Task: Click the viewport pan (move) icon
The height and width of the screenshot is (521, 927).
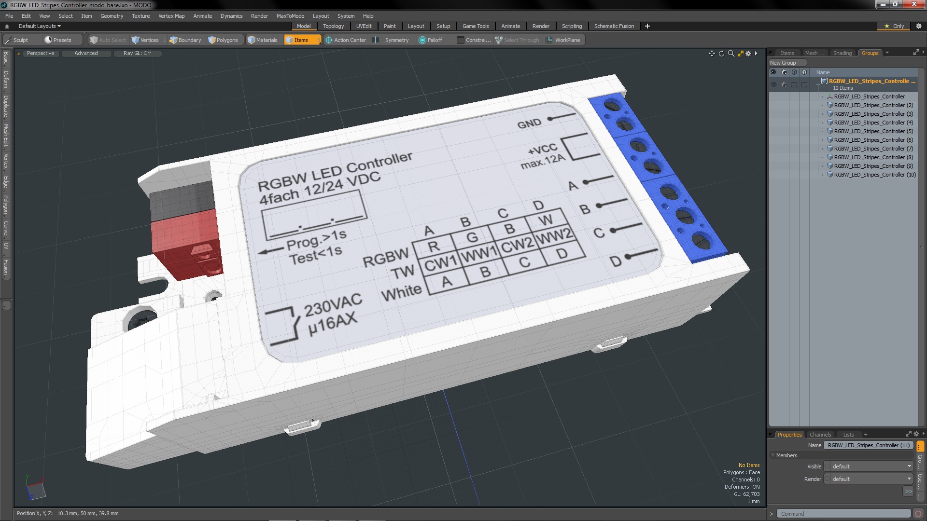Action: coord(712,54)
